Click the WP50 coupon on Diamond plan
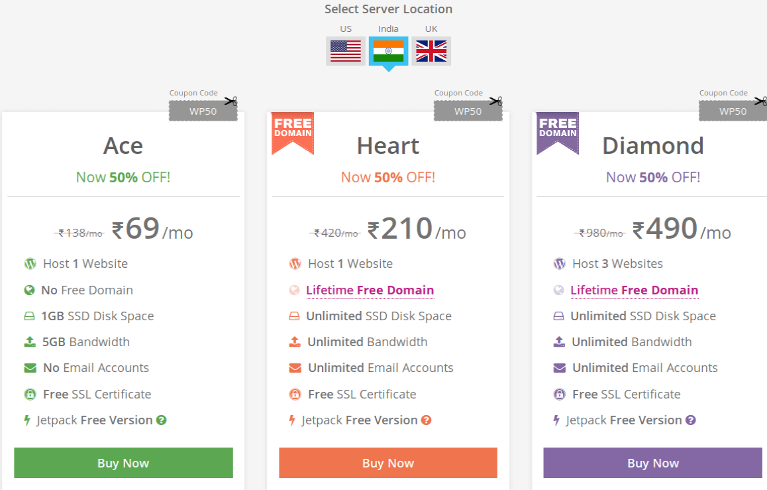Screen dimensions: 767x490 [x=733, y=111]
